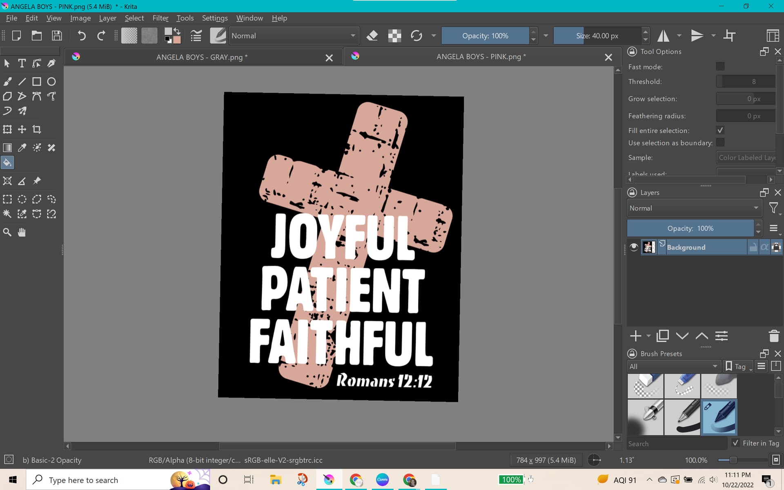The width and height of the screenshot is (784, 490).
Task: Select the Crop tool
Action: pos(37,130)
